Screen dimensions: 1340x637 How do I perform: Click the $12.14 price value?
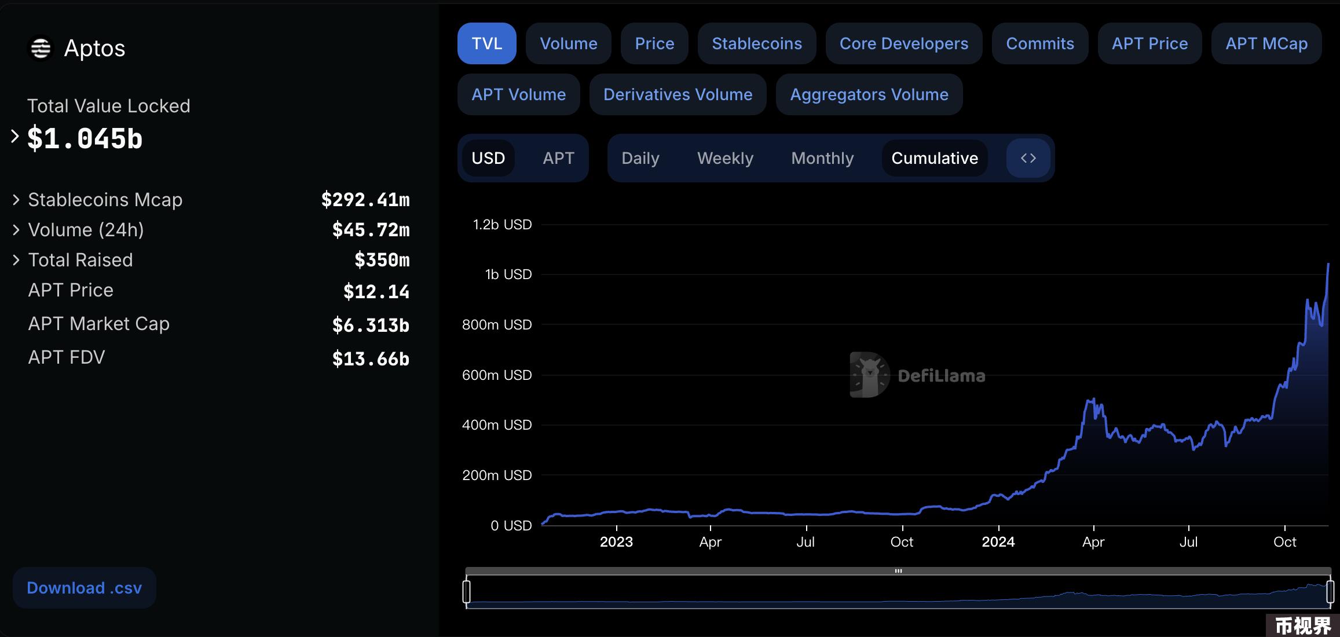[x=376, y=291]
